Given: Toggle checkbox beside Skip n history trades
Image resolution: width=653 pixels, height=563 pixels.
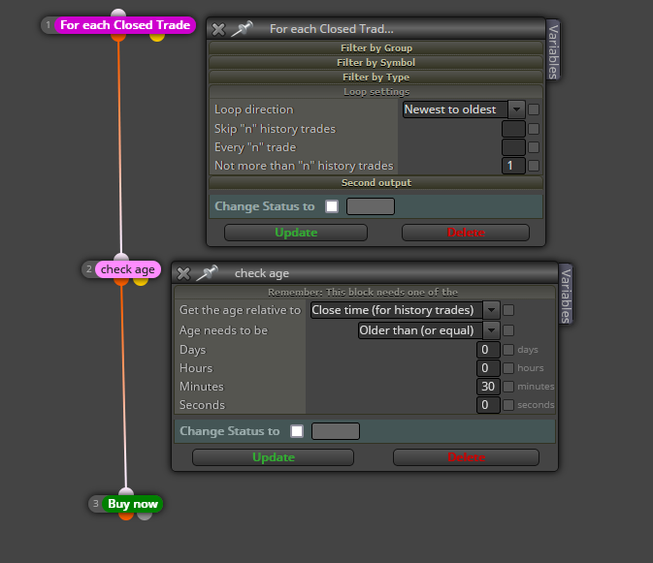Looking at the screenshot, I should point(534,129).
